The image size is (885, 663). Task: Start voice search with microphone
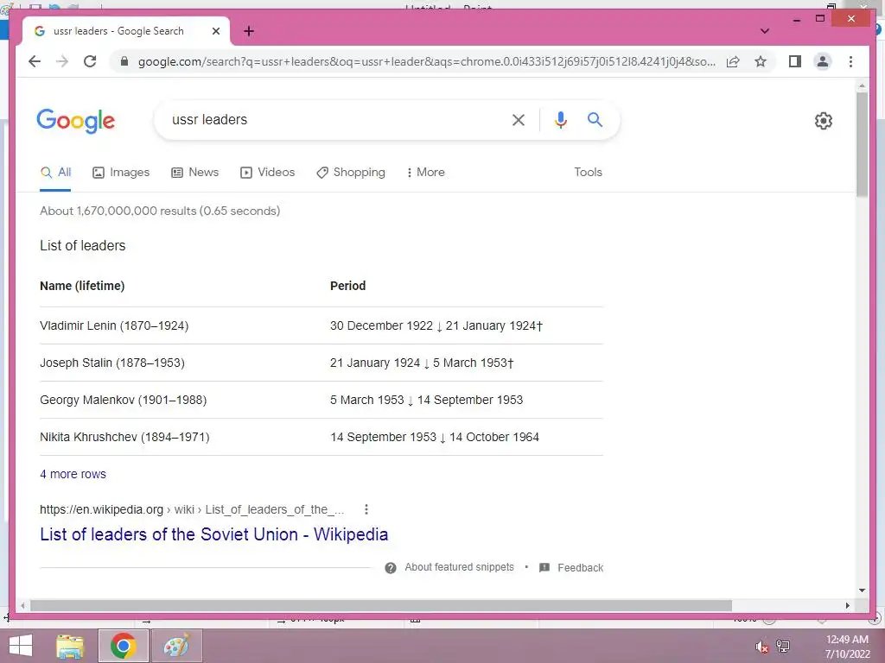coord(560,119)
